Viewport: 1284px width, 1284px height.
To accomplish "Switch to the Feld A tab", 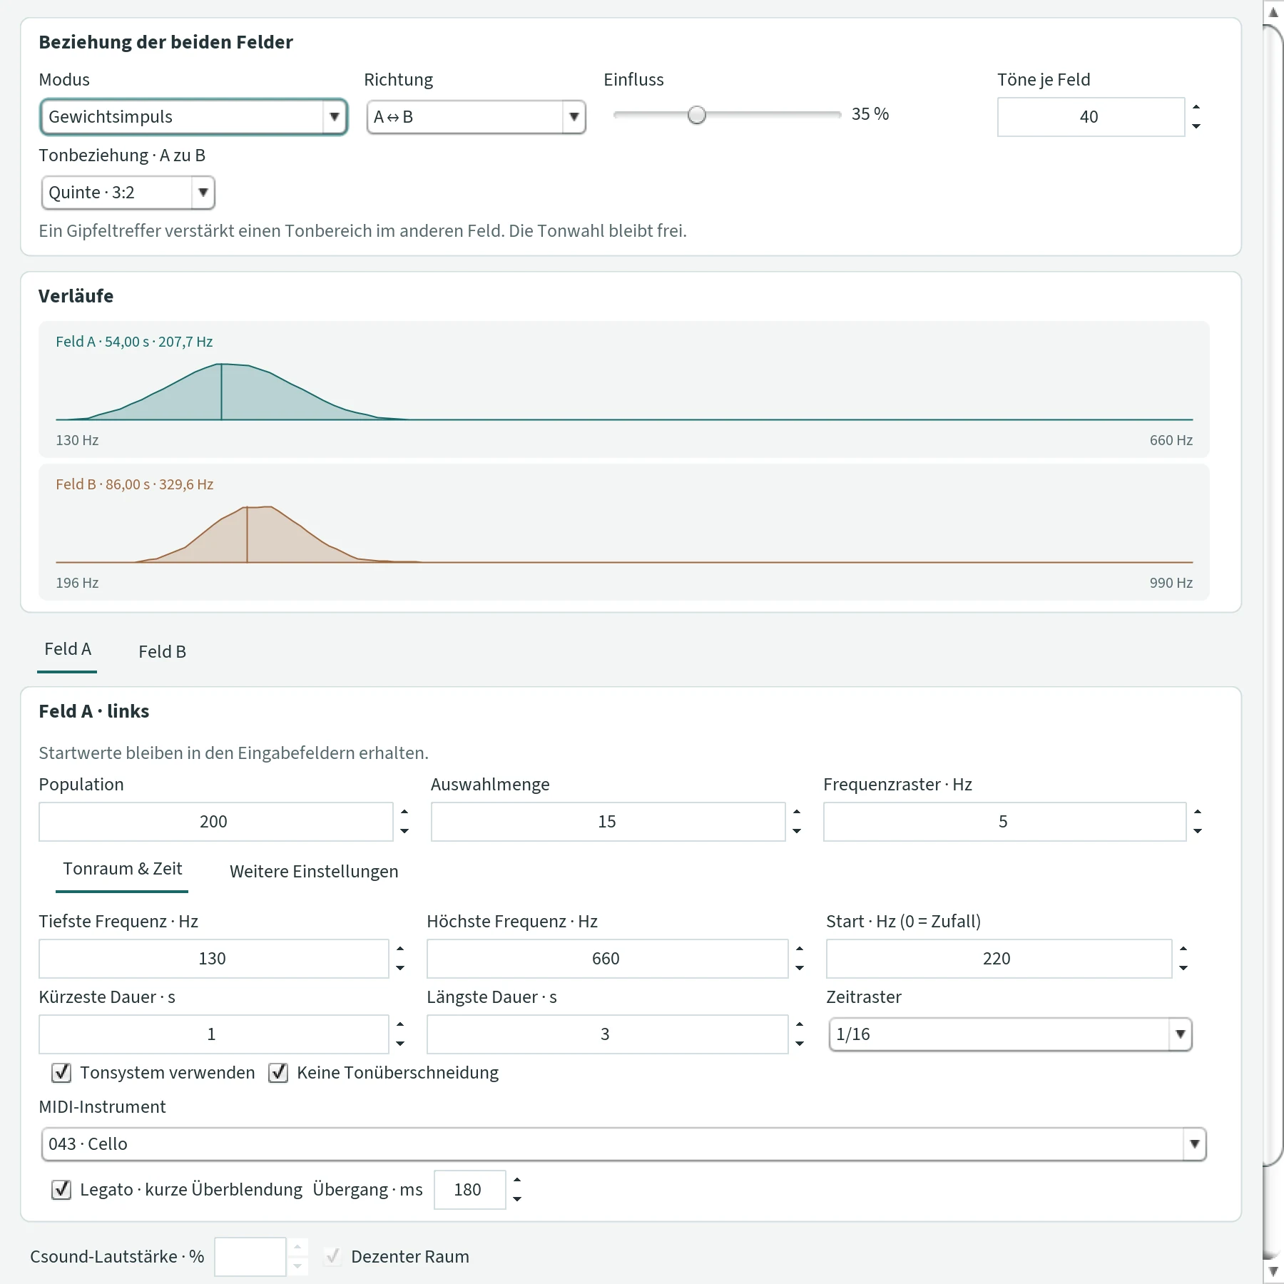I will pos(68,650).
